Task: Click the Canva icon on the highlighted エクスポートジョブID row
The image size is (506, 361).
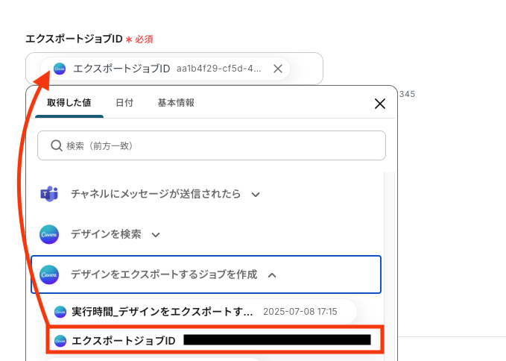Action: pyautogui.click(x=60, y=341)
